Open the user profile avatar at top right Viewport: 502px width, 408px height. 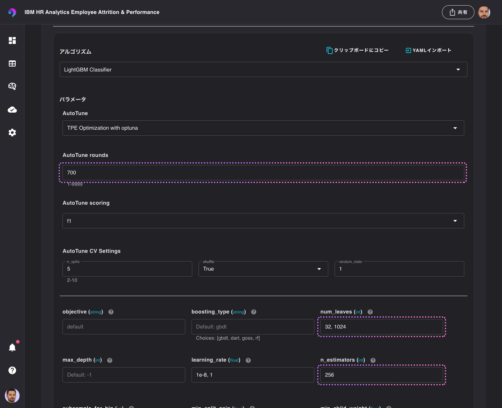coord(484,12)
